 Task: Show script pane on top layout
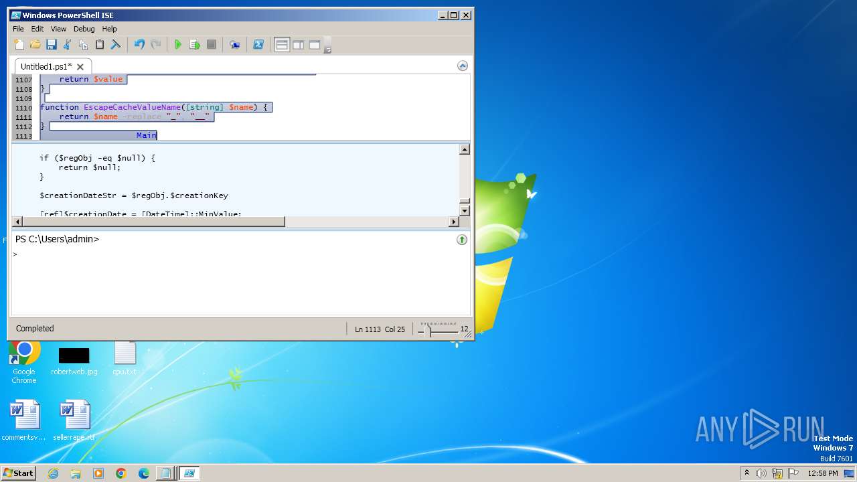[282, 45]
